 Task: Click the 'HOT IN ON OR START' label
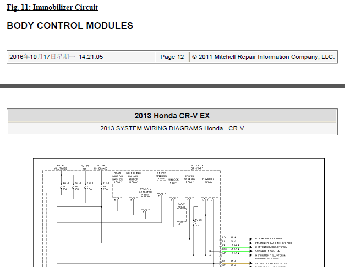coord(197,167)
